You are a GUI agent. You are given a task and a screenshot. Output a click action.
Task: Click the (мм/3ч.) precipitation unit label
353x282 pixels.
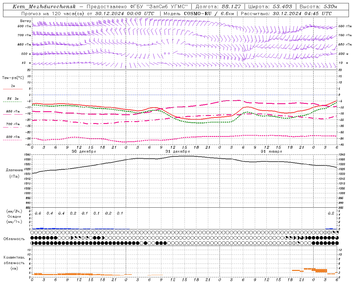[x=14, y=211]
